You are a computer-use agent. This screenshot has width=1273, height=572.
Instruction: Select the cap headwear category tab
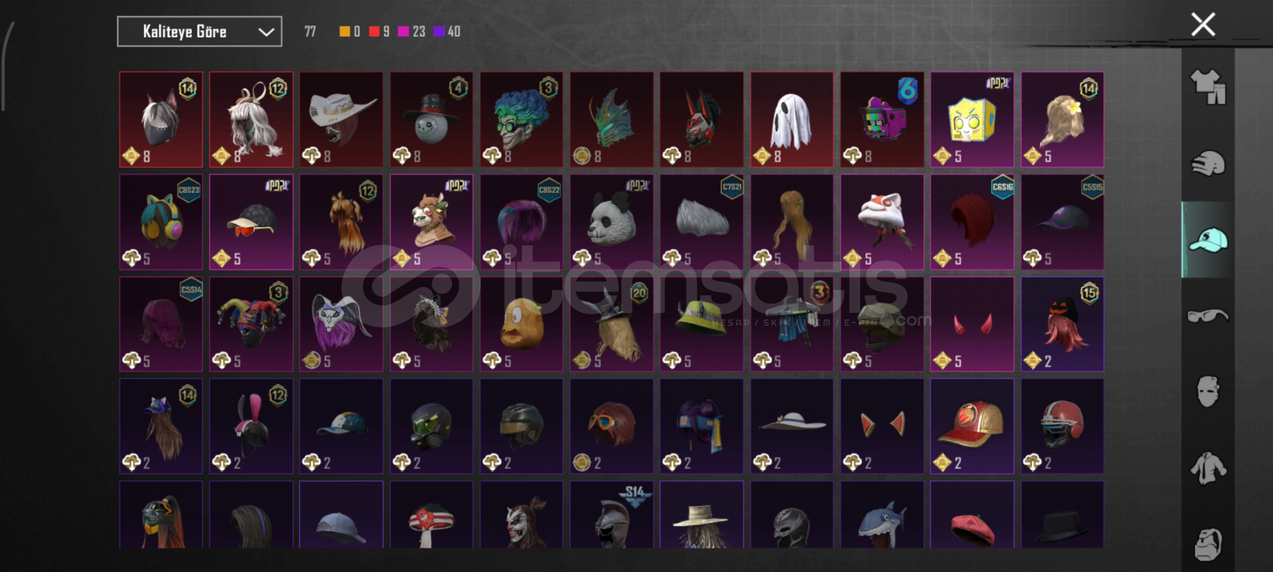click(1208, 240)
